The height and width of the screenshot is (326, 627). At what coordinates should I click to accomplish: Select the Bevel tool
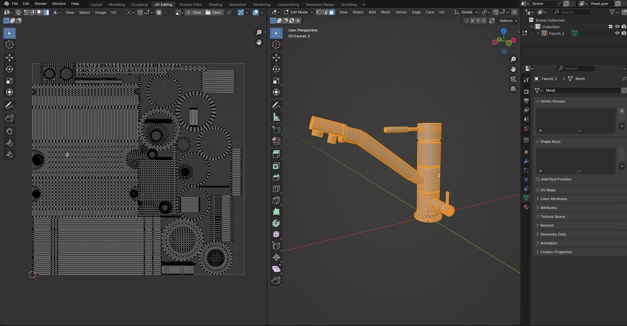pyautogui.click(x=276, y=177)
